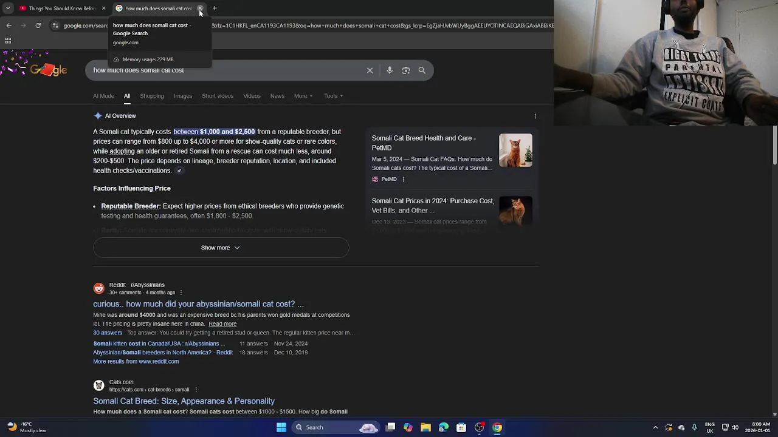Open the Images results tab
Screen dimensions: 778x437
[182, 96]
